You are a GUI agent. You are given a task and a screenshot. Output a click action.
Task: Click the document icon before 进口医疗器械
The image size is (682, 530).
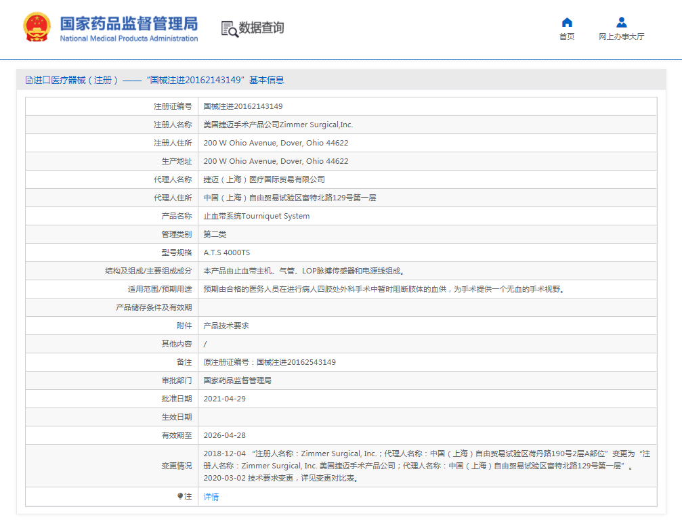coord(28,80)
